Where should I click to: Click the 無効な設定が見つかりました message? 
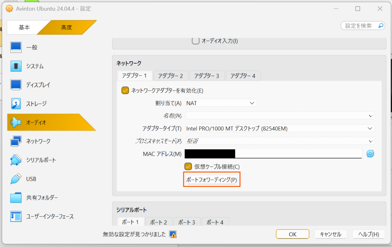(x=134, y=234)
